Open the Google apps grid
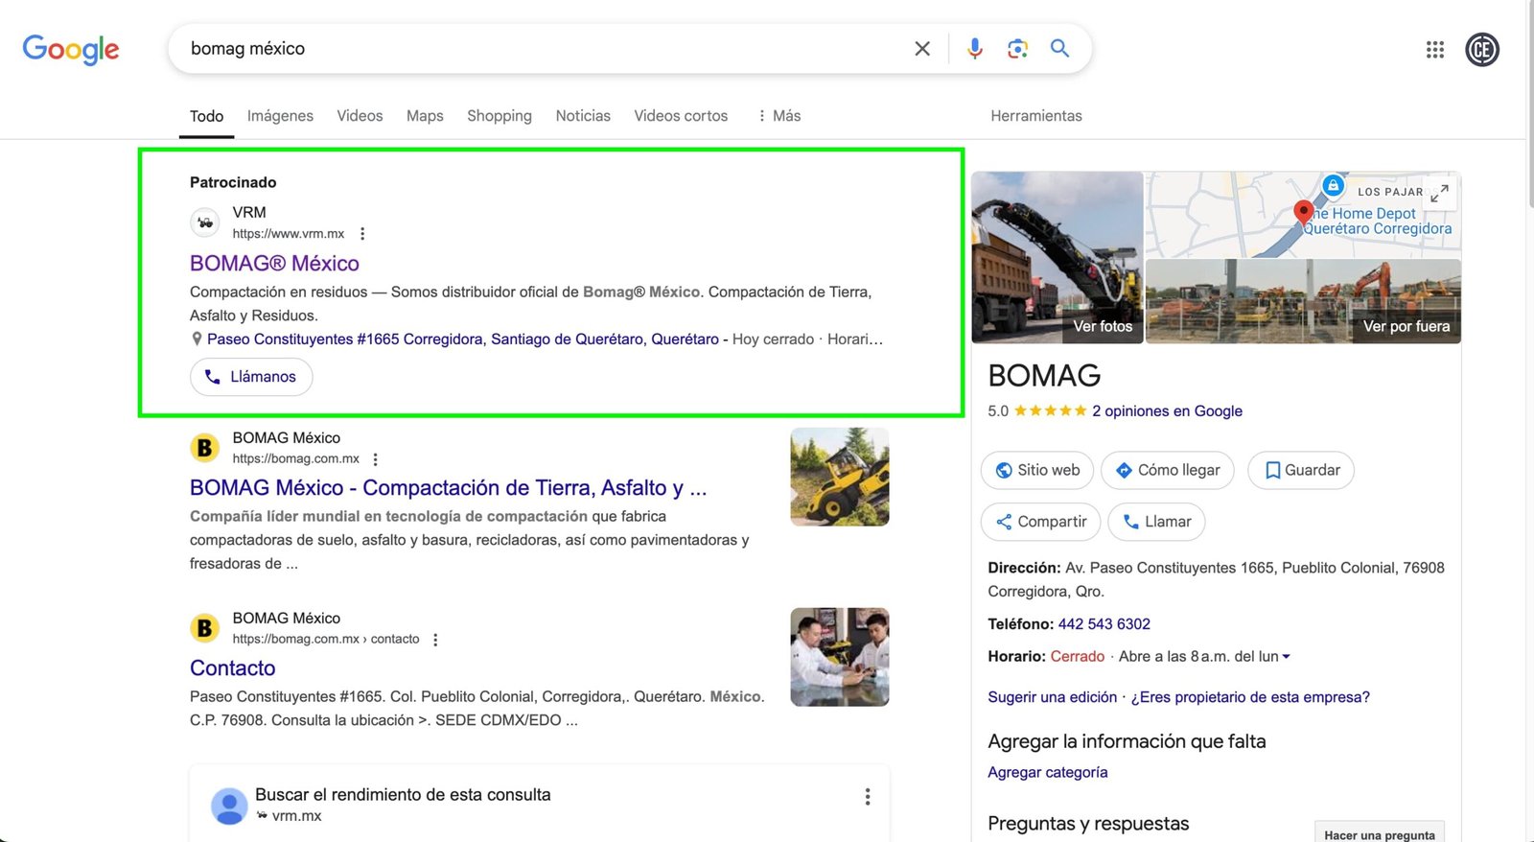 (1434, 50)
